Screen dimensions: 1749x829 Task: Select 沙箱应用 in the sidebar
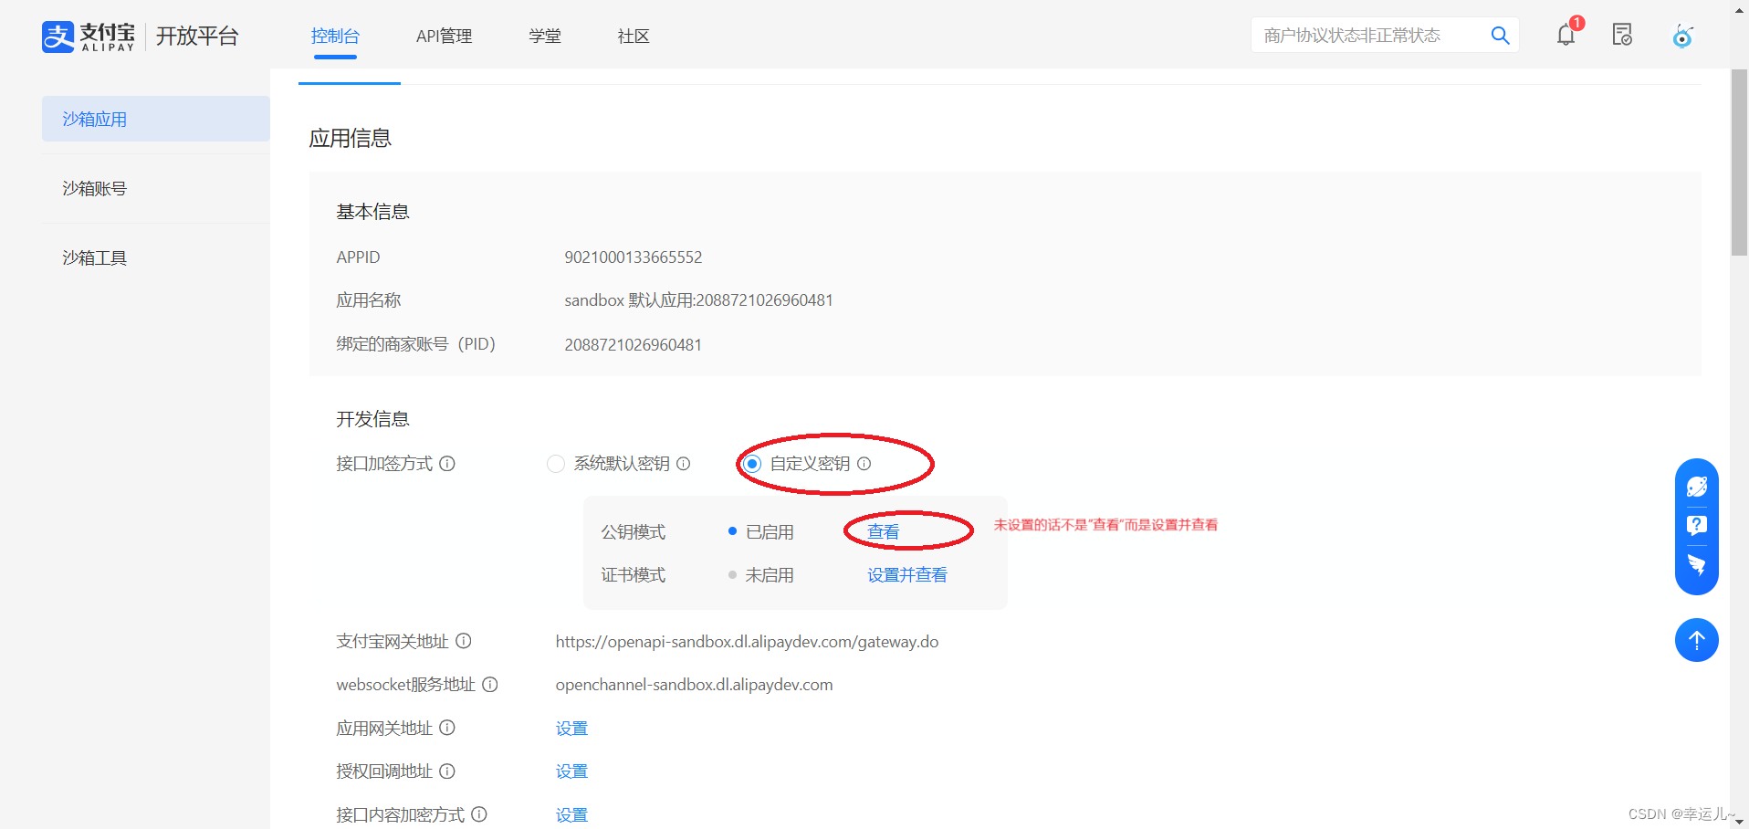tap(156, 119)
